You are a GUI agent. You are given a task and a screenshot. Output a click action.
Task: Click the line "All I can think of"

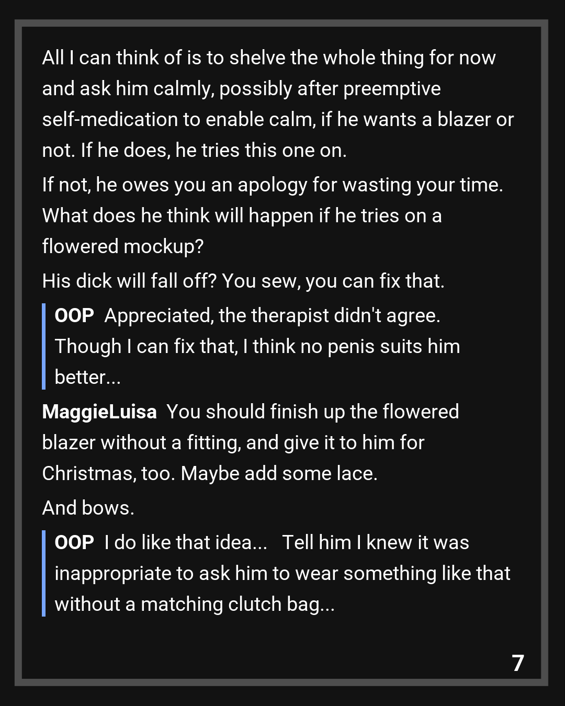268,58
